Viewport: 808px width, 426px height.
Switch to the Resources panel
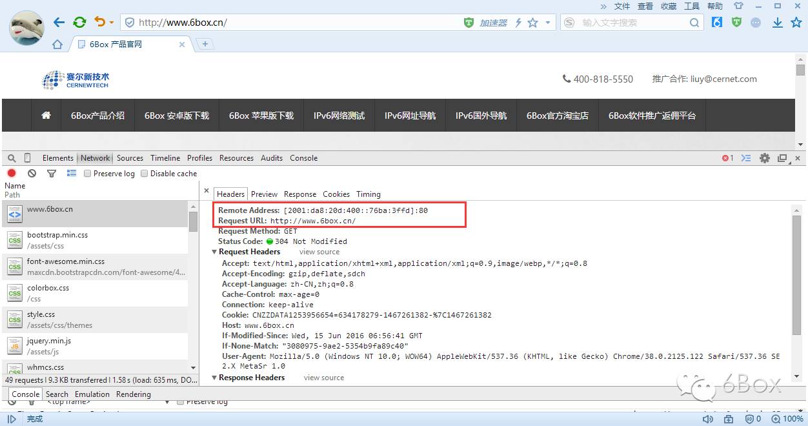236,158
